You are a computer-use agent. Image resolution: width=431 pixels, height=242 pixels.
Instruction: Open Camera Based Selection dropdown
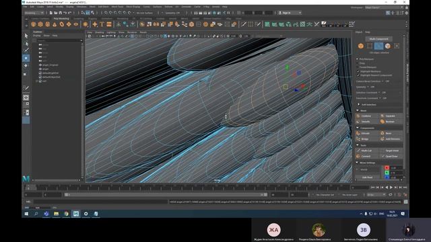(383, 81)
